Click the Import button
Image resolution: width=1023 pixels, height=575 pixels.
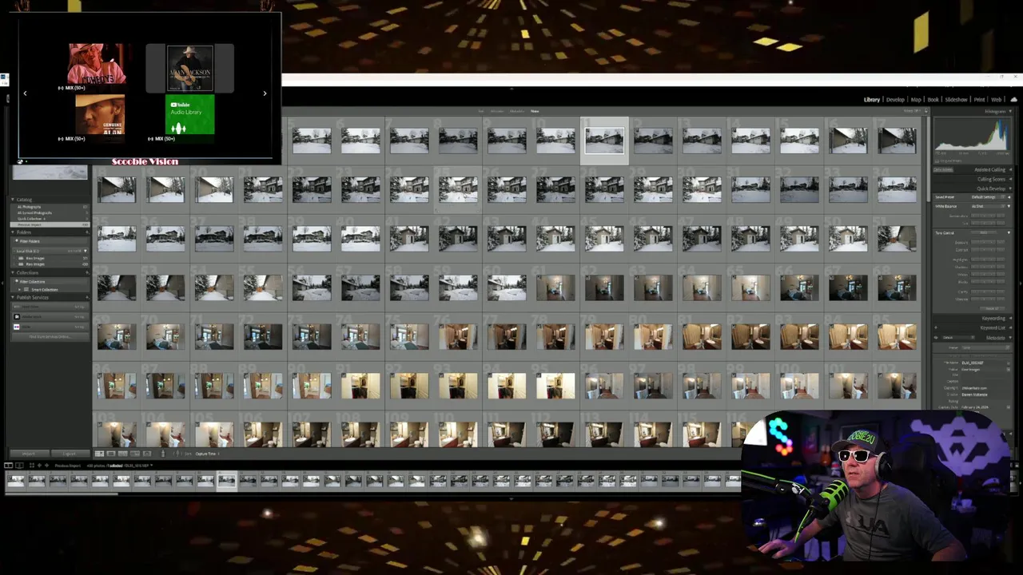[29, 454]
